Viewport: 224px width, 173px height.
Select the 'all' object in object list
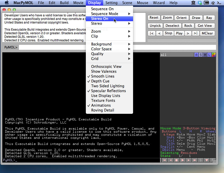point(177,55)
